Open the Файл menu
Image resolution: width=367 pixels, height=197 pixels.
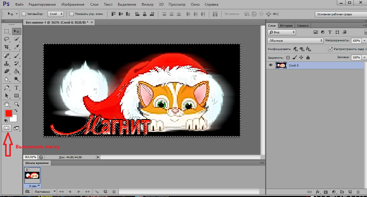[x=19, y=4]
